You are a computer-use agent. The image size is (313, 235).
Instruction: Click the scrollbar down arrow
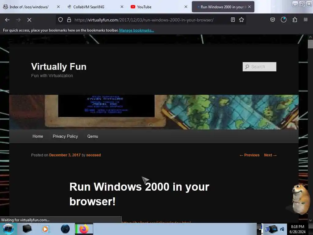[x=310, y=220]
